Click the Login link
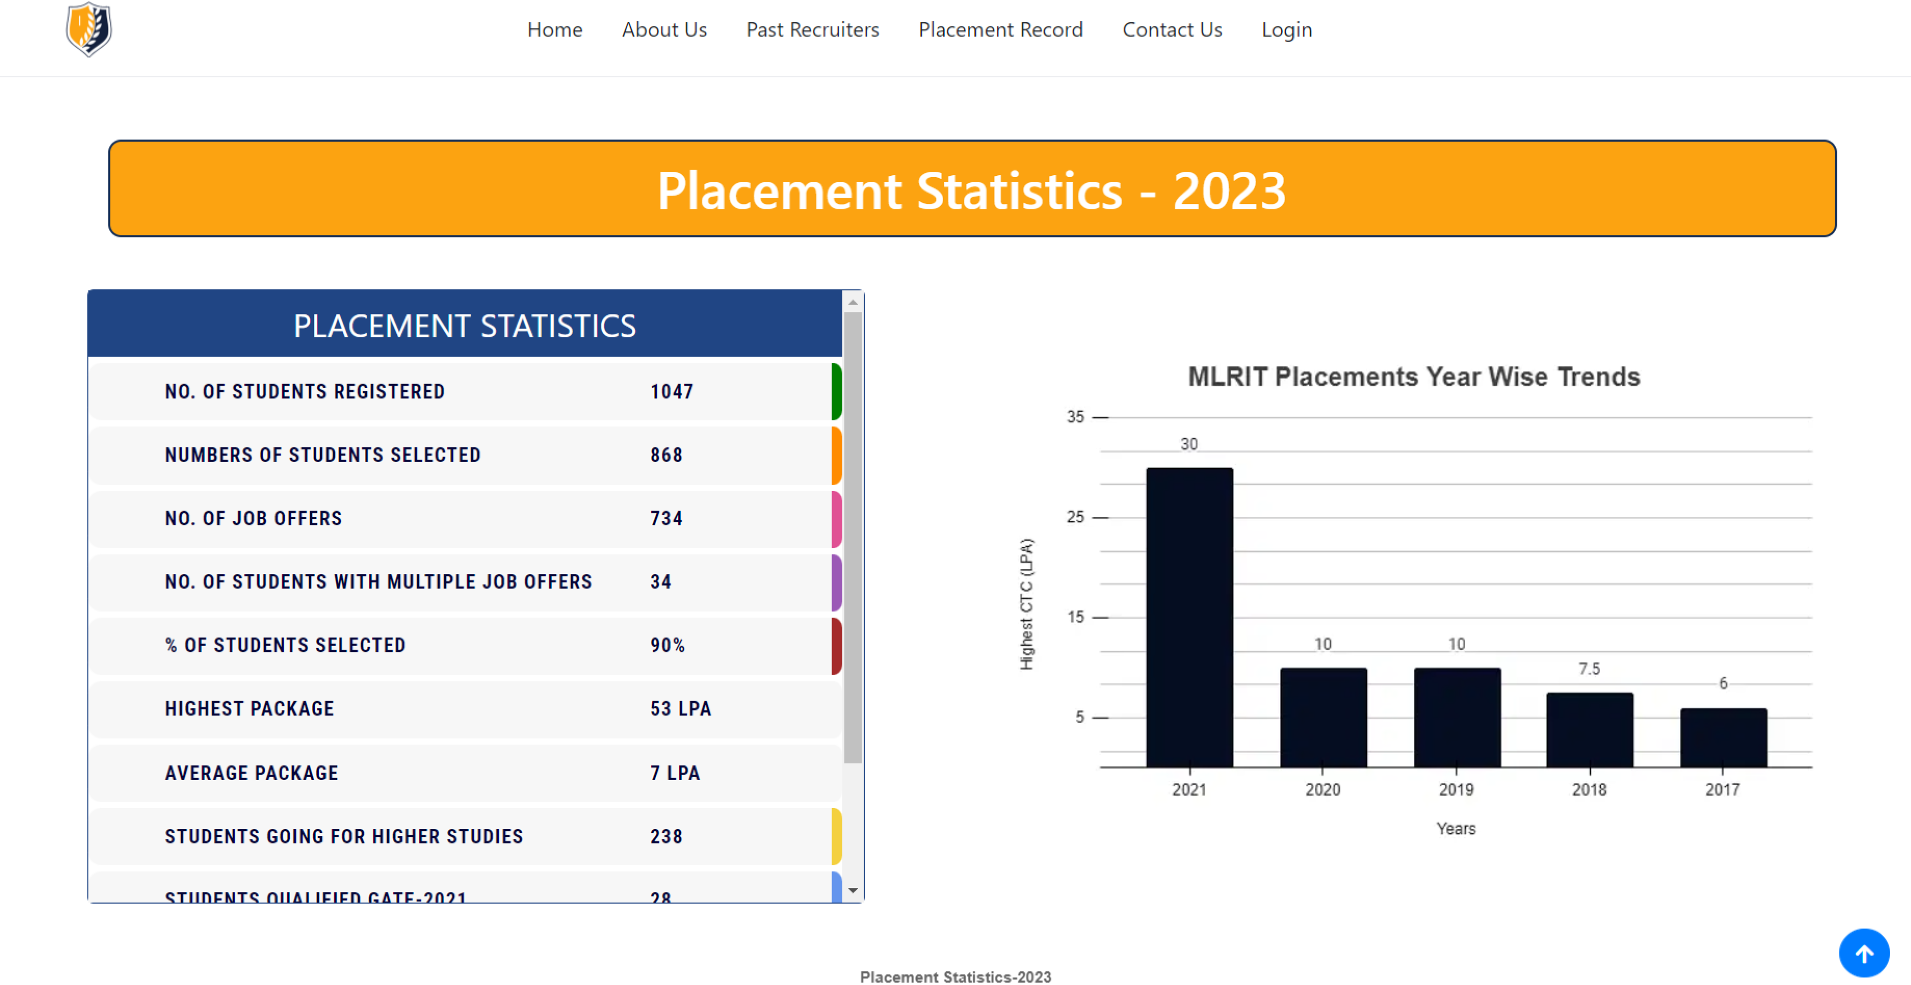This screenshot has height=985, width=1911. pos(1286,30)
